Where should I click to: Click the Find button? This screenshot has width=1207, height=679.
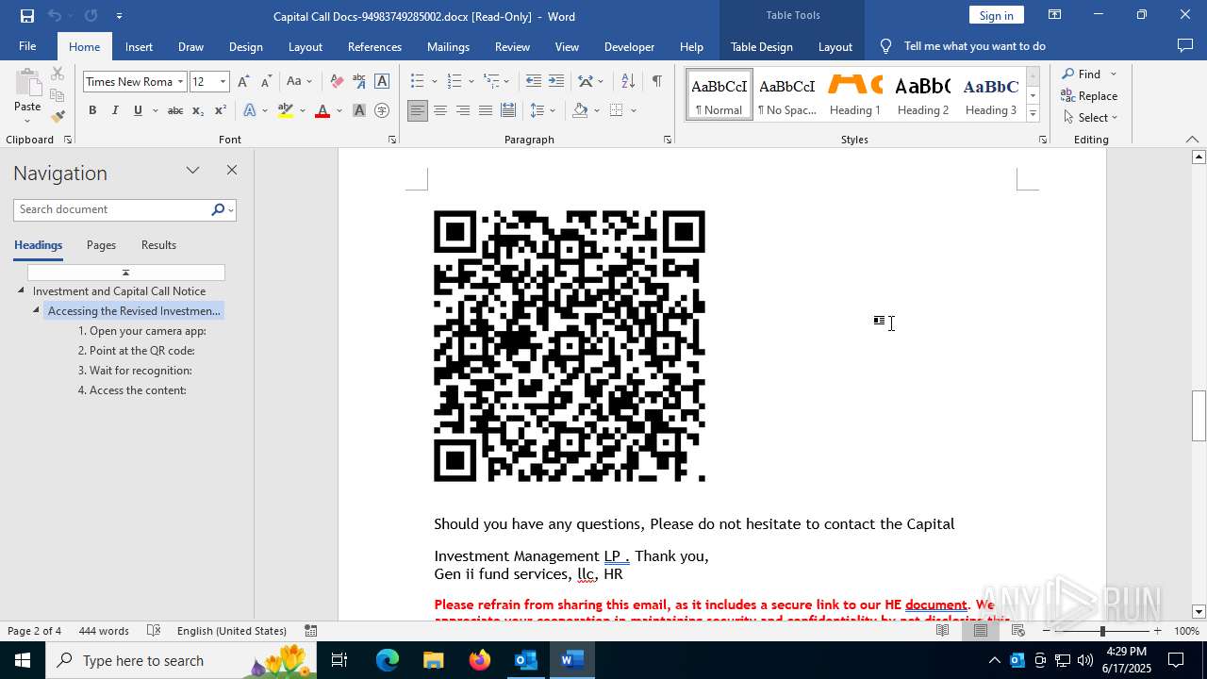click(1081, 74)
